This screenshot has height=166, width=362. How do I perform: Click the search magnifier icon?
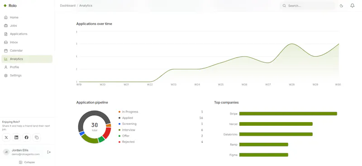(285, 6)
